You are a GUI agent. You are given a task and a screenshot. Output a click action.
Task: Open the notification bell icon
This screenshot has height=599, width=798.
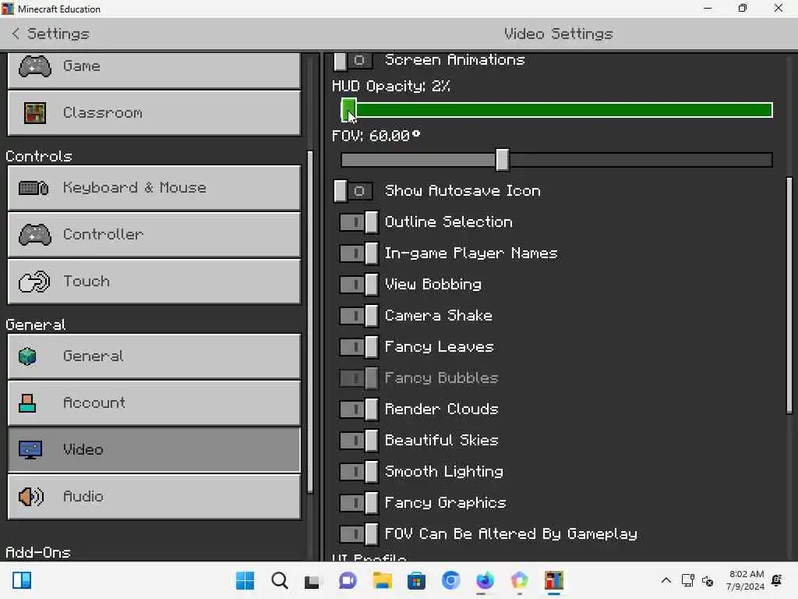(777, 580)
